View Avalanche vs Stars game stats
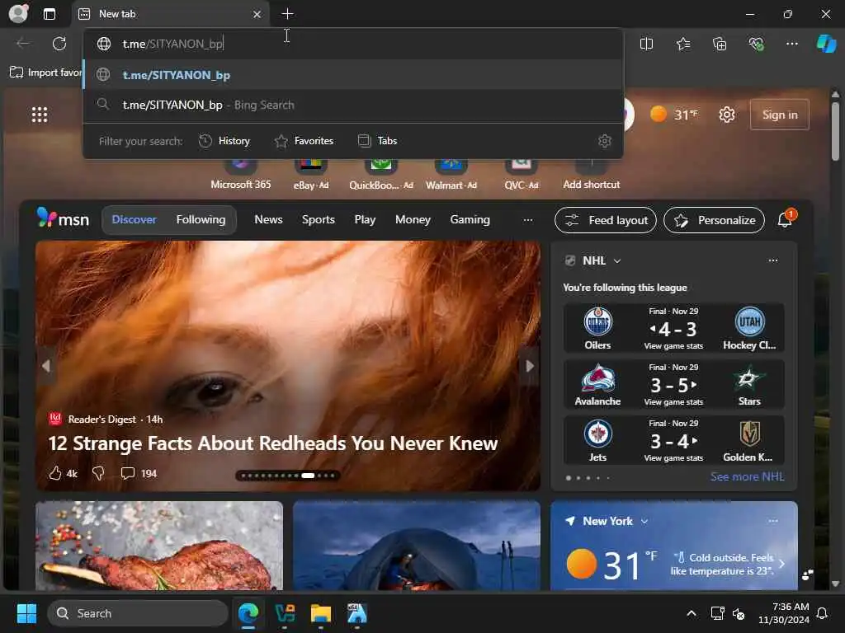The height and width of the screenshot is (633, 845). coord(673,402)
